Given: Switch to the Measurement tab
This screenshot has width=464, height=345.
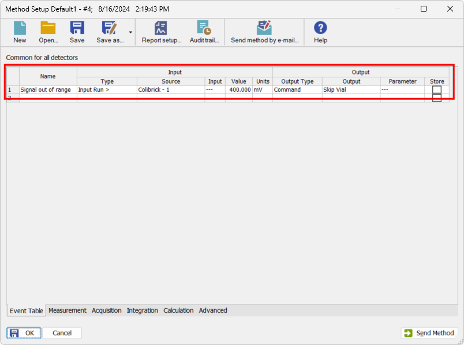Looking at the screenshot, I should tap(68, 310).
